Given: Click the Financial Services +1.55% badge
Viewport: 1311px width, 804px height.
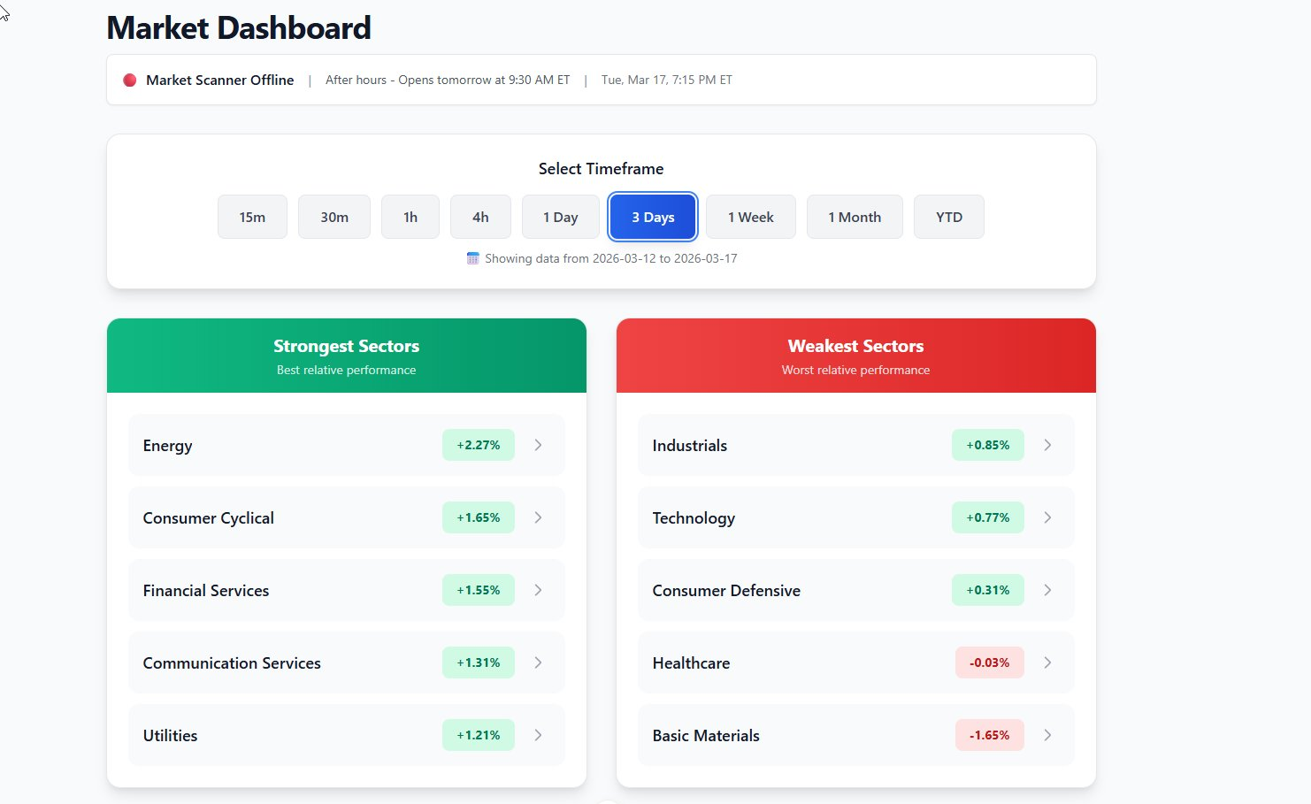Looking at the screenshot, I should 479,590.
